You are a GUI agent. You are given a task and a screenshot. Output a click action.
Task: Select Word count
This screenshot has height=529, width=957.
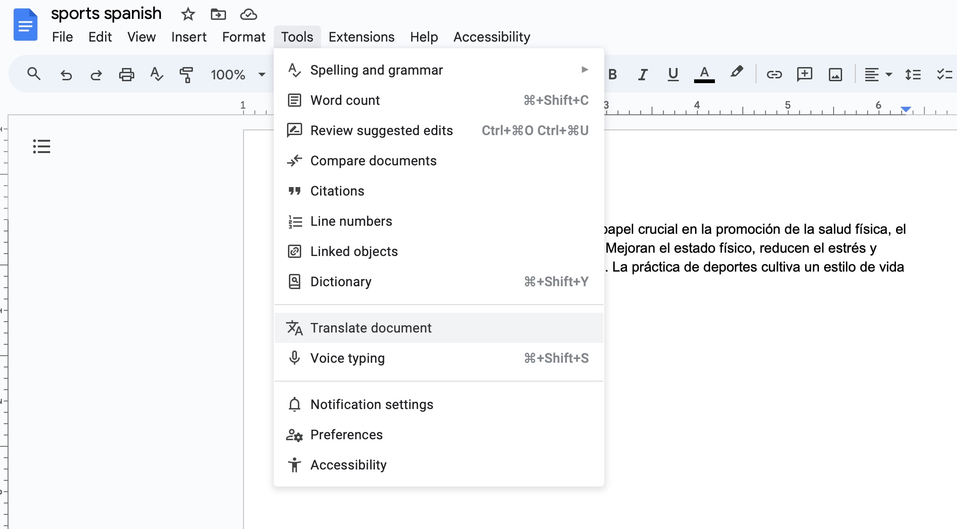(439, 100)
